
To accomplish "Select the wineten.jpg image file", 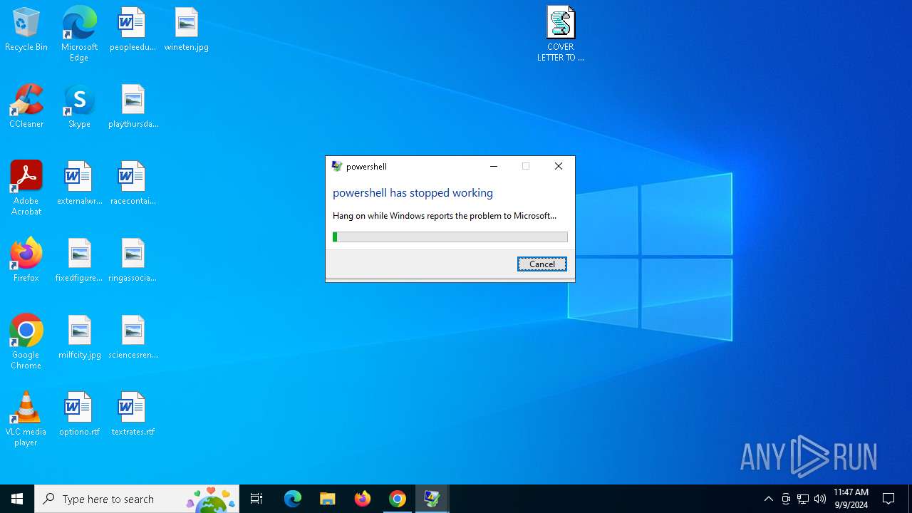I will (x=186, y=30).
